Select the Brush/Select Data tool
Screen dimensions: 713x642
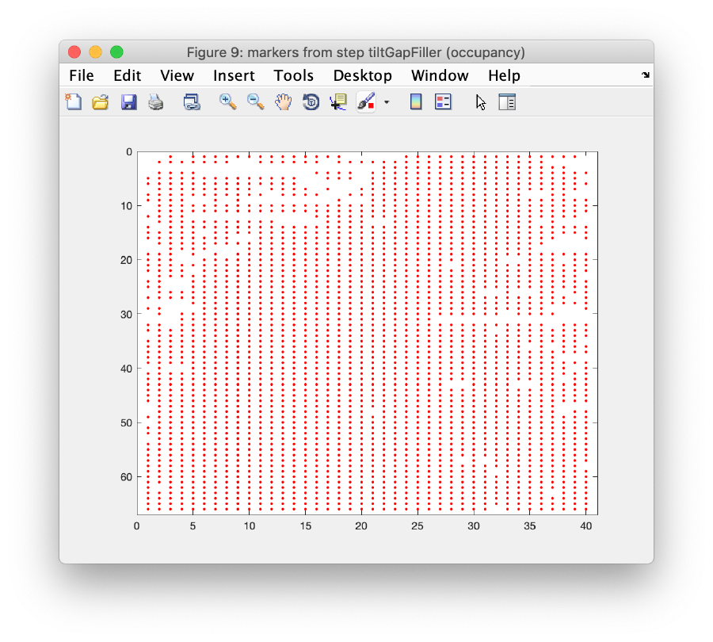(365, 101)
